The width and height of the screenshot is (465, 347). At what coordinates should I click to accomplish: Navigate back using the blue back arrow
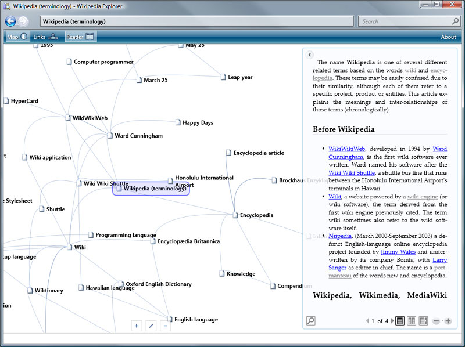click(x=10, y=21)
